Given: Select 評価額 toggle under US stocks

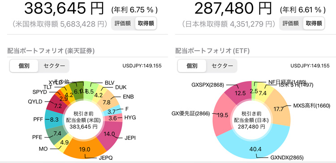Looking at the screenshot, I should pyautogui.click(x=123, y=23).
